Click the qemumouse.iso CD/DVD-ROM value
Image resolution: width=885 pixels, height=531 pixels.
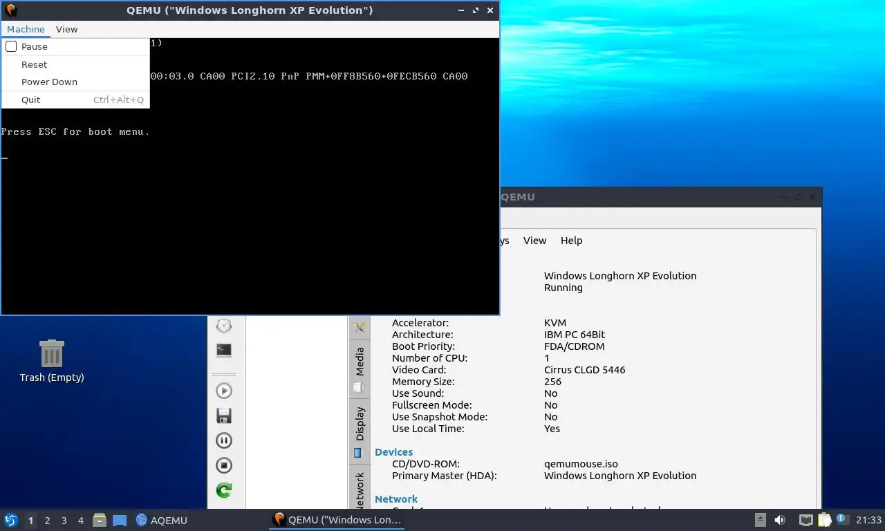(x=581, y=464)
